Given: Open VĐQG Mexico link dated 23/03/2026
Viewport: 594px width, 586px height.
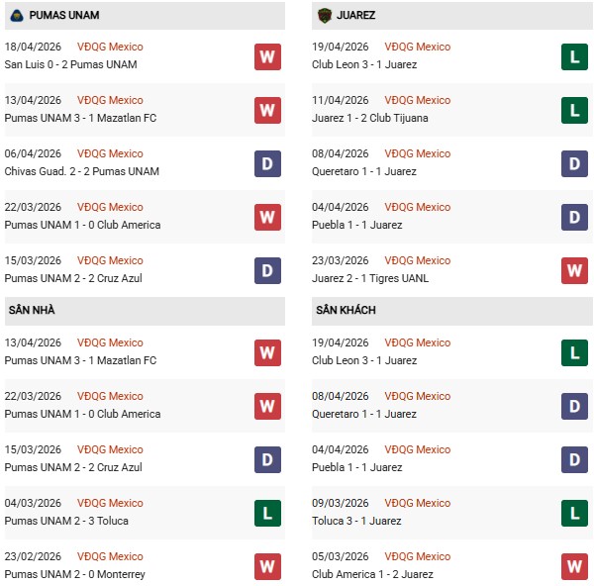Looking at the screenshot, I should tap(418, 260).
